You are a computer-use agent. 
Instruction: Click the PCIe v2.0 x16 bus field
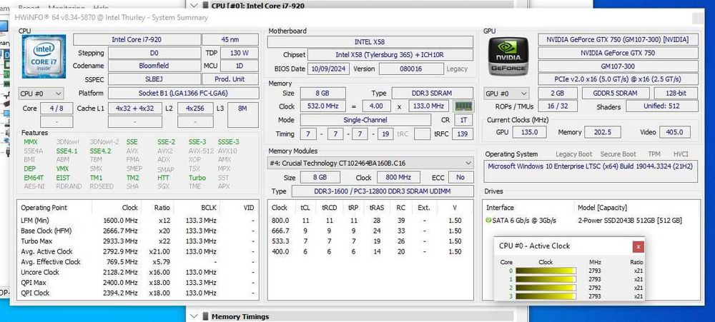[x=618, y=79]
